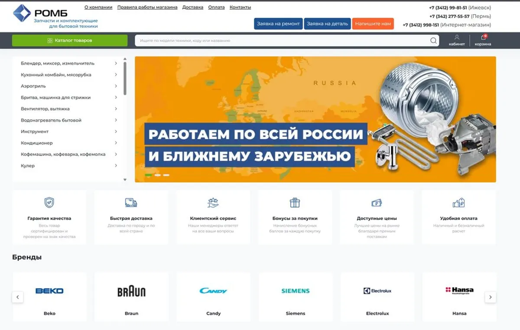Select the third banner slide indicator
The width and height of the screenshot is (520, 330).
point(166,175)
